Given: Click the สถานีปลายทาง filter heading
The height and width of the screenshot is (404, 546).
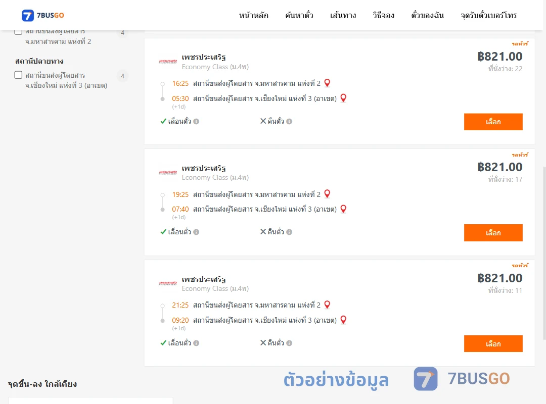Looking at the screenshot, I should coord(39,61).
